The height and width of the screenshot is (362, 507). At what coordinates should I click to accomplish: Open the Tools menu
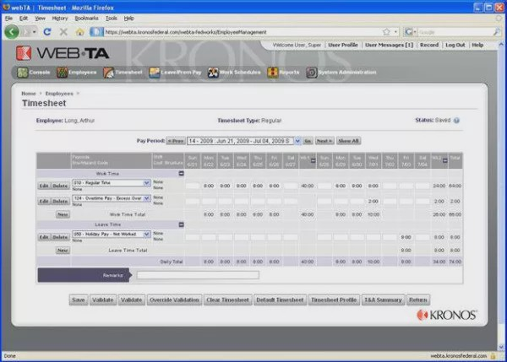click(x=112, y=19)
